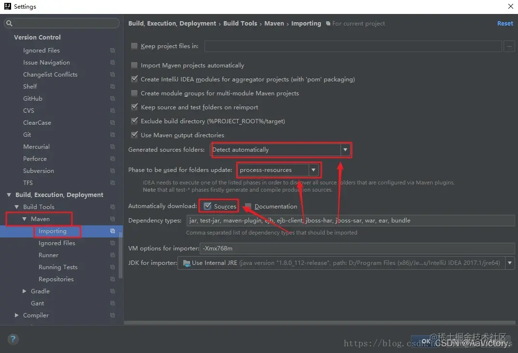518x353 pixels.
Task: Close the Settings dialog
Action: coord(510,6)
